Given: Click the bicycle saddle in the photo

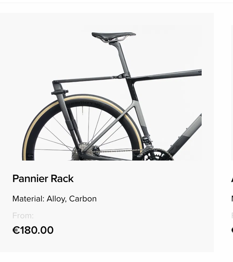Looking at the screenshot, I should 113,36.
